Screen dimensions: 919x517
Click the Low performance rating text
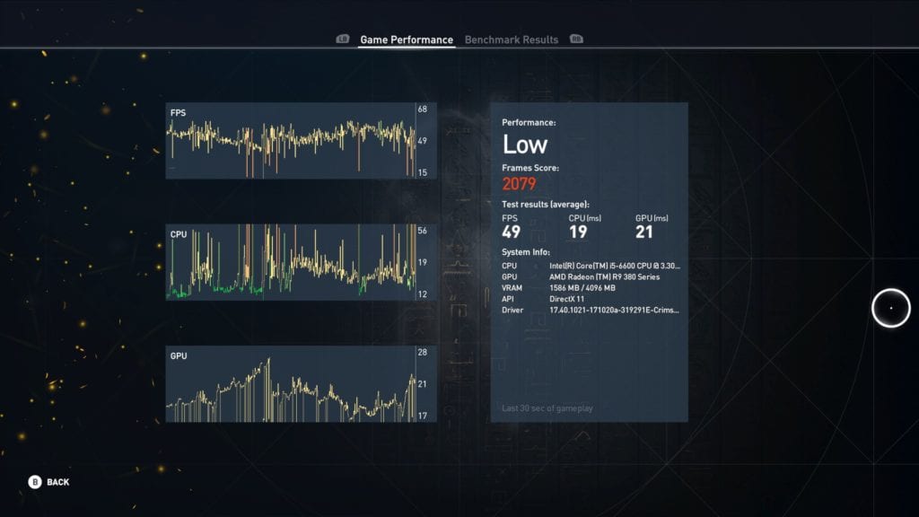click(525, 145)
